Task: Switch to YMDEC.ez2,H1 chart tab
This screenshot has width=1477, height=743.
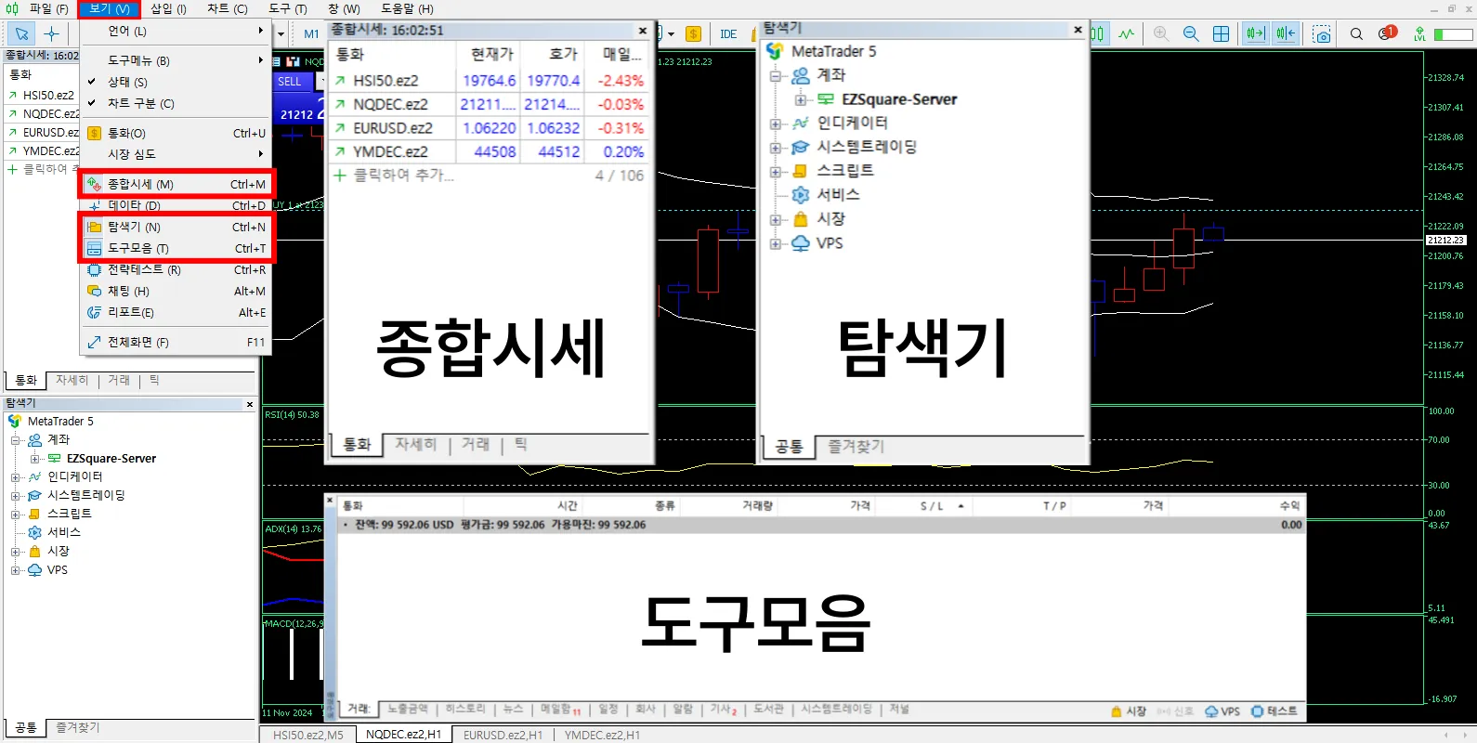Action: (x=602, y=735)
